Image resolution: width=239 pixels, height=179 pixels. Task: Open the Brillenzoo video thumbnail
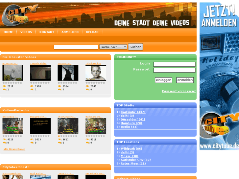(x=13, y=126)
